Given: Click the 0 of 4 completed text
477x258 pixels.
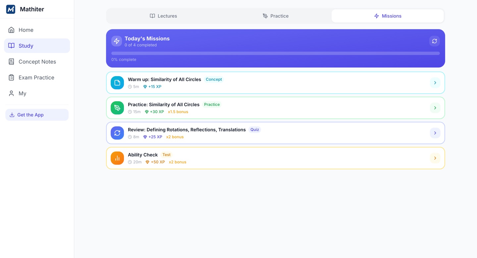Looking at the screenshot, I should [140, 45].
